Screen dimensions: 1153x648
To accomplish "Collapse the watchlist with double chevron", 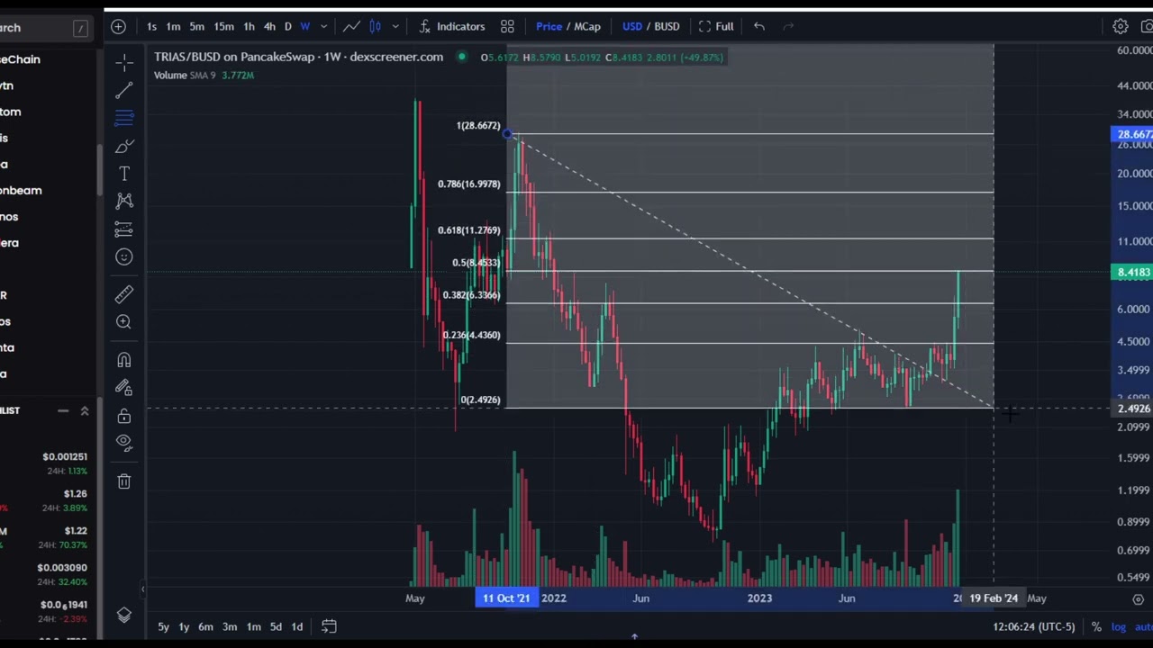I will tap(85, 410).
